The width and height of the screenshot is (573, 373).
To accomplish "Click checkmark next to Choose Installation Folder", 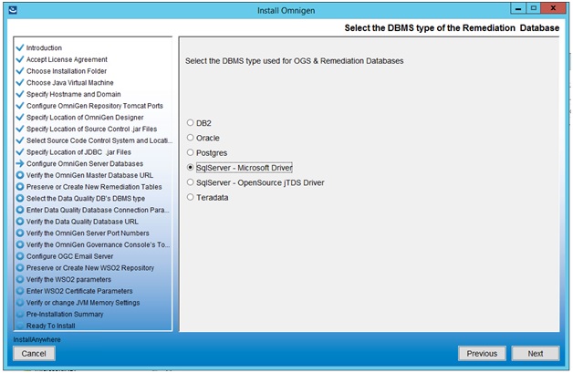I will pos(20,71).
